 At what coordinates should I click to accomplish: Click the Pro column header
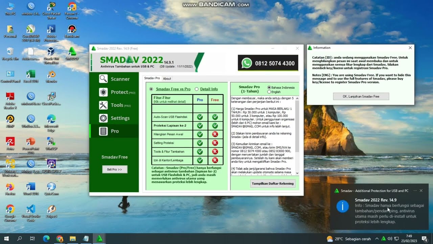(200, 100)
